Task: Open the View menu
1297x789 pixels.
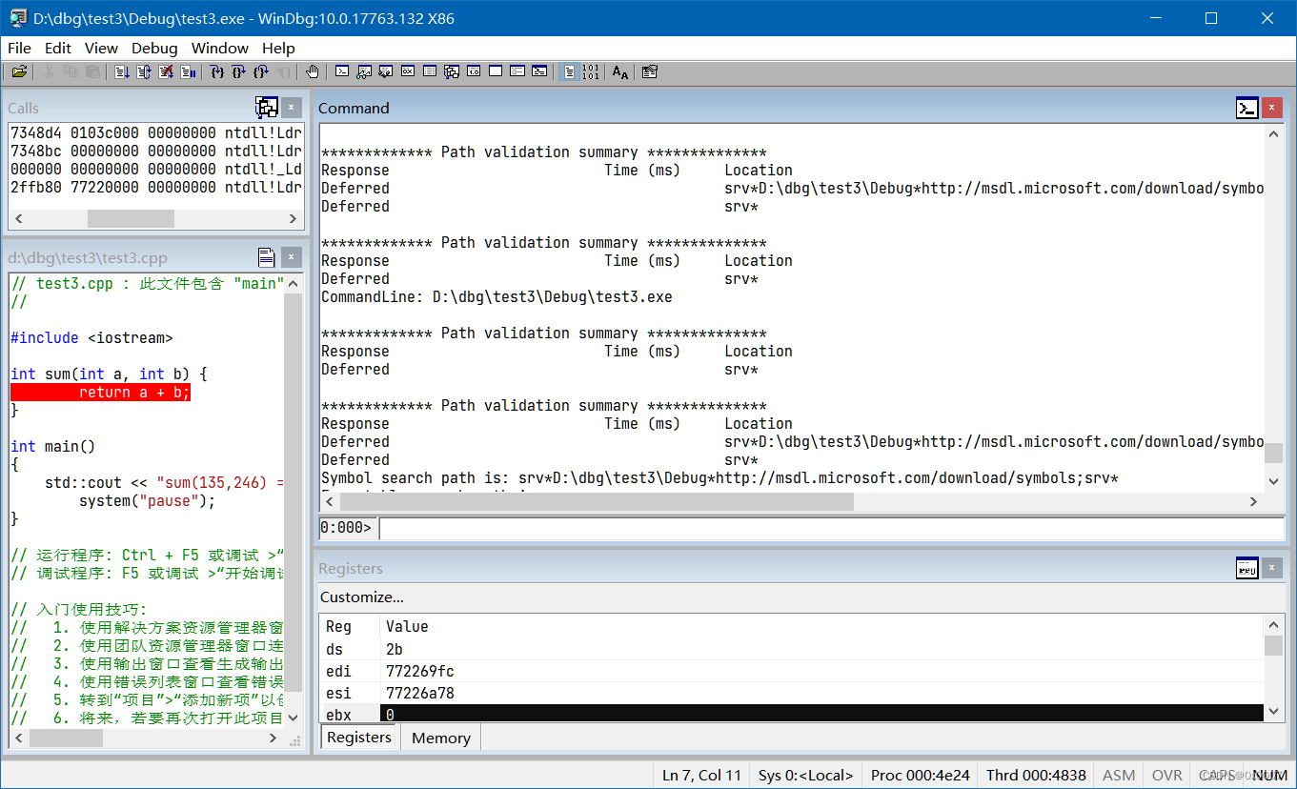Action: 101,48
